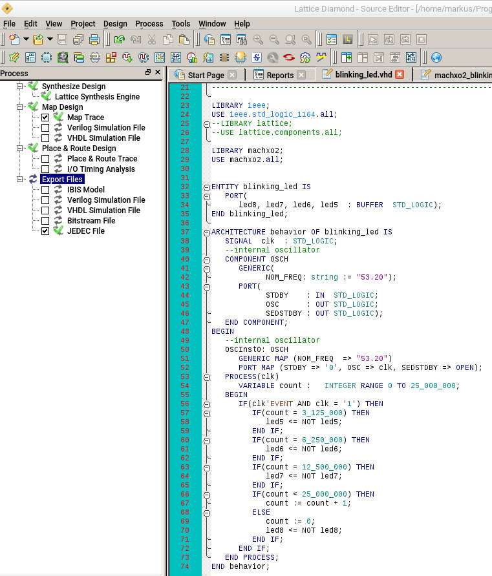Image resolution: width=492 pixels, height=576 pixels.
Task: Uncheck the JEDEC File checkbox
Action: [45, 231]
